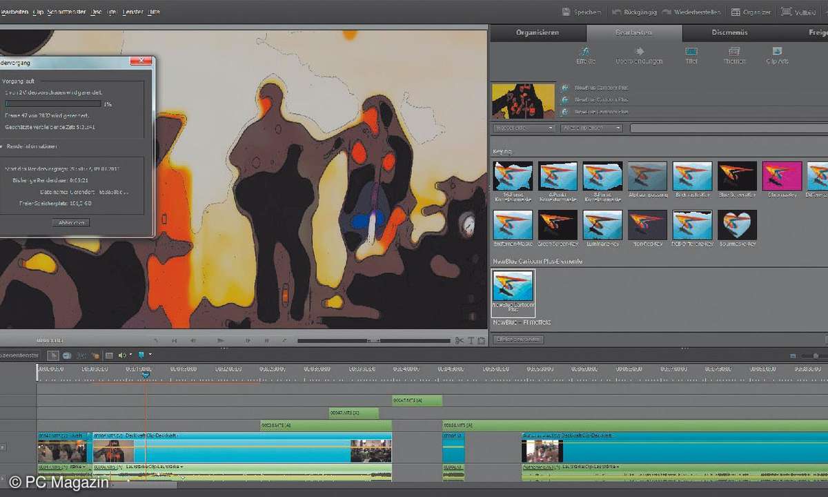
Task: Select the 00042.MTS audio clip in the timeline
Action: [353, 413]
